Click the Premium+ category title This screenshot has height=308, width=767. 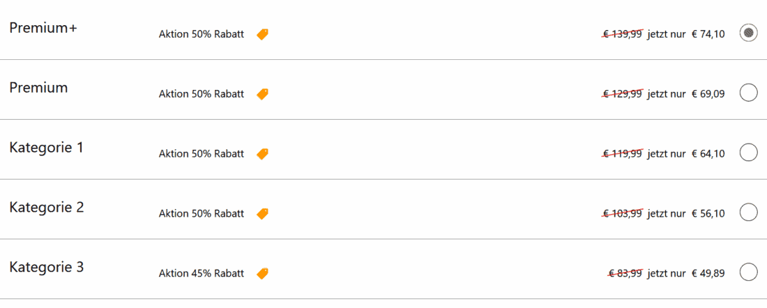pyautogui.click(x=43, y=28)
